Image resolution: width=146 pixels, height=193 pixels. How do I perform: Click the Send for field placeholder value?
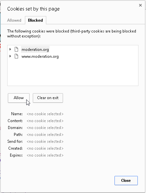click(45, 141)
